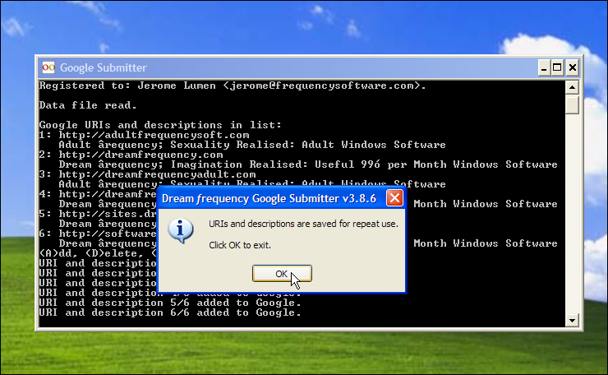Click the console scrollbar up arrow

pyautogui.click(x=573, y=87)
